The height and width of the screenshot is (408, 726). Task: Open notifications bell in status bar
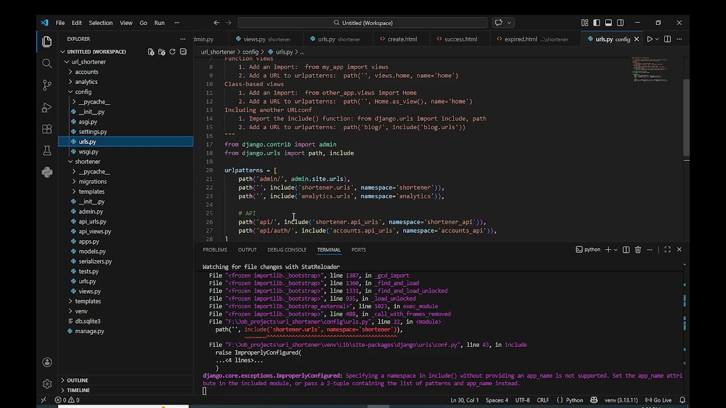coord(683,400)
